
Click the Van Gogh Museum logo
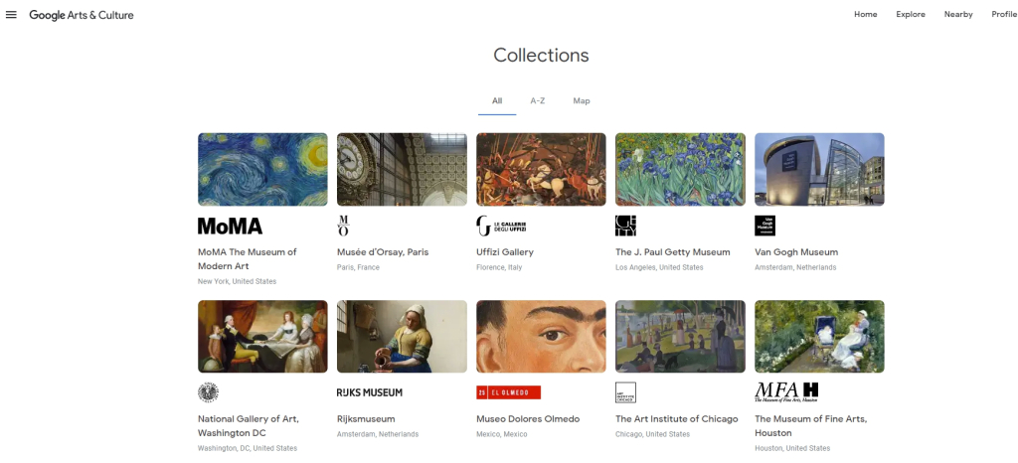764,226
